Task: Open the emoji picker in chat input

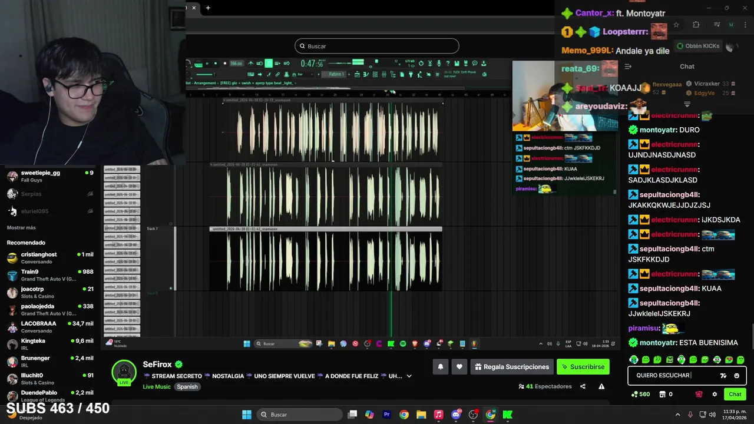Action: tap(737, 376)
